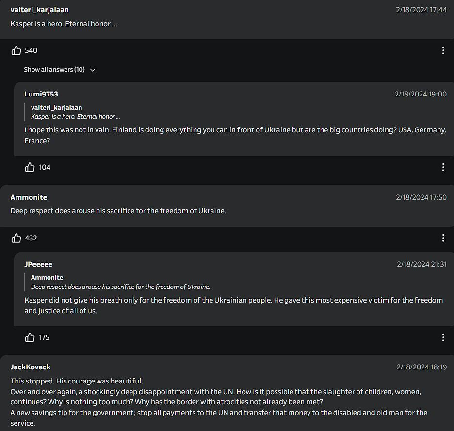
Task: Click quoted Ammonite name in JPeeeee's reply
Action: pyautogui.click(x=47, y=278)
